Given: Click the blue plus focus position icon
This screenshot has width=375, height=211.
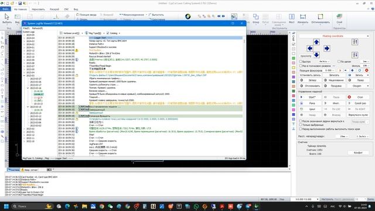Looking at the screenshot, I should [352, 70].
